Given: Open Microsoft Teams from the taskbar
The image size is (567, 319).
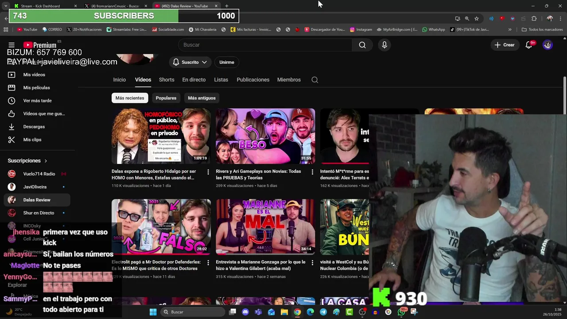Looking at the screenshot, I should (258, 312).
